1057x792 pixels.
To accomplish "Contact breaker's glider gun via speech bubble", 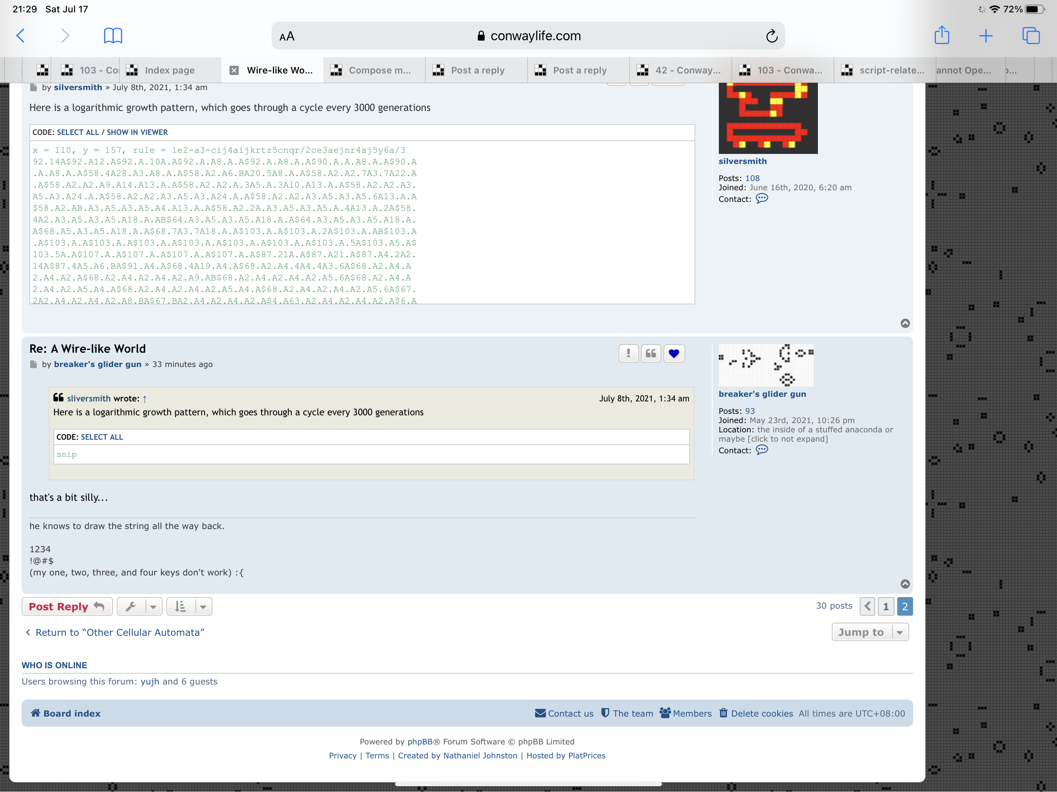I will click(x=762, y=450).
